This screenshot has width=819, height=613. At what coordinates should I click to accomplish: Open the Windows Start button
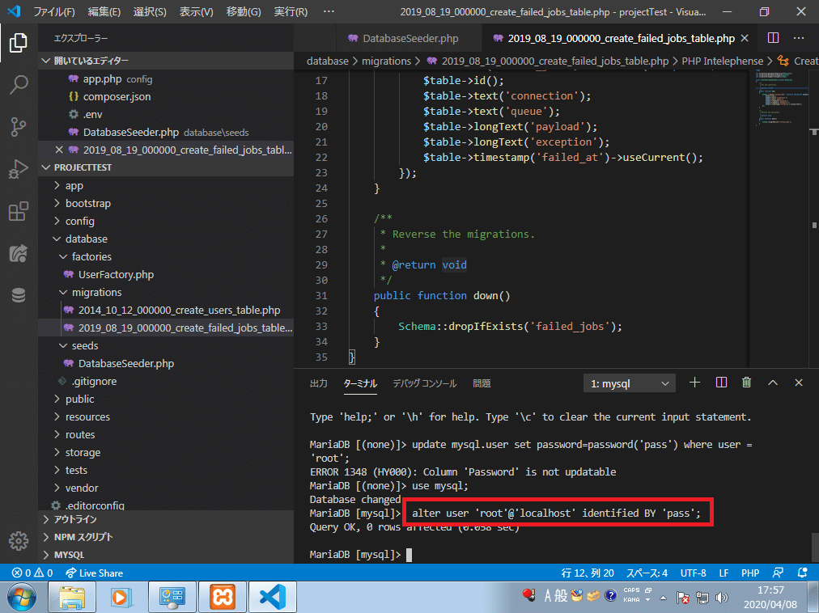21,598
